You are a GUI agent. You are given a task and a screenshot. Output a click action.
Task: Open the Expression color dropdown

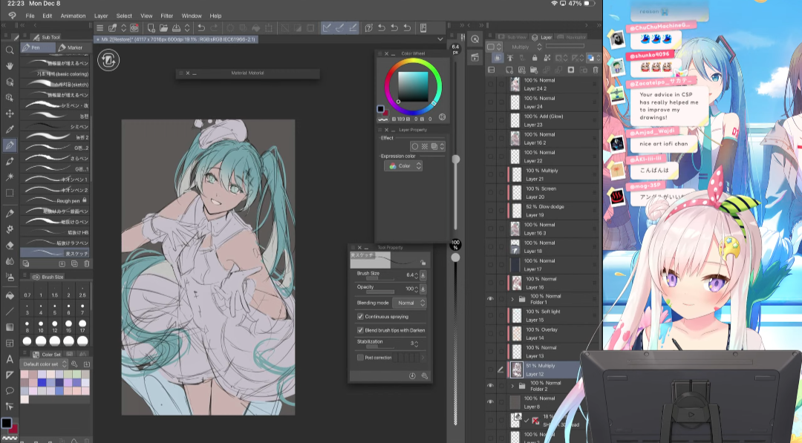pyautogui.click(x=403, y=166)
